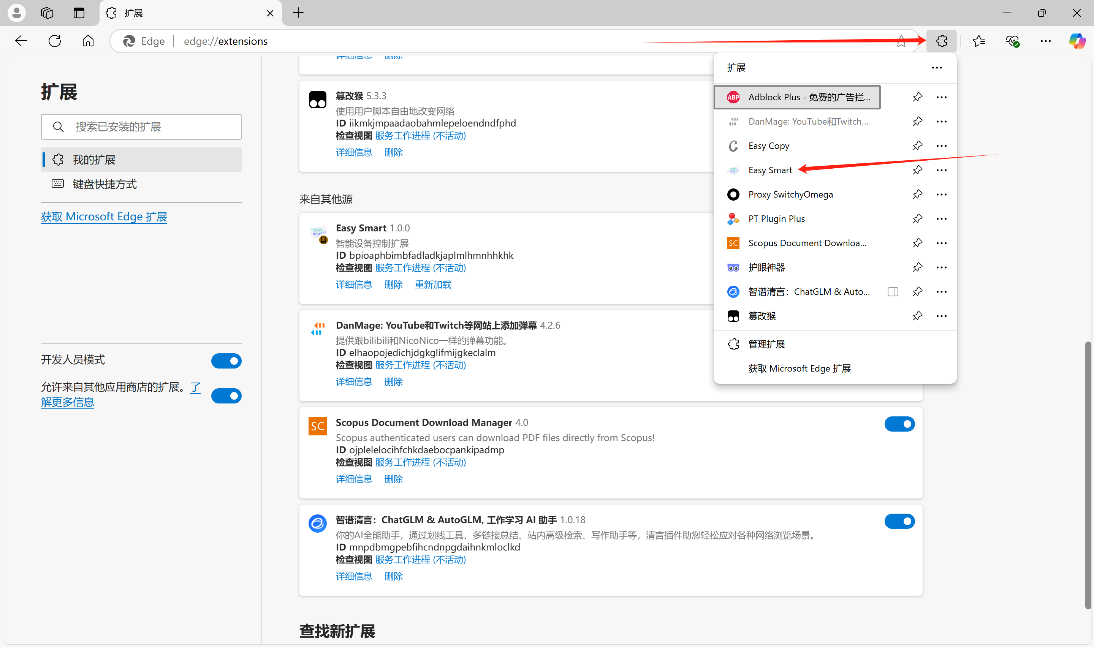Screen dimensions: 1094x647
Task: Open 详细信息 for 智谱清言
Action: [x=354, y=576]
